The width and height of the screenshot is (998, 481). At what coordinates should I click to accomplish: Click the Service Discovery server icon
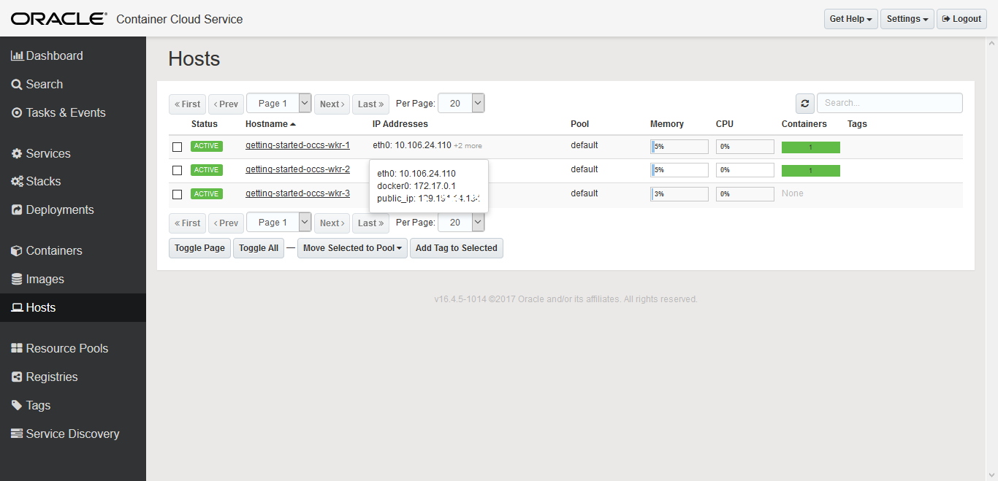tap(17, 434)
